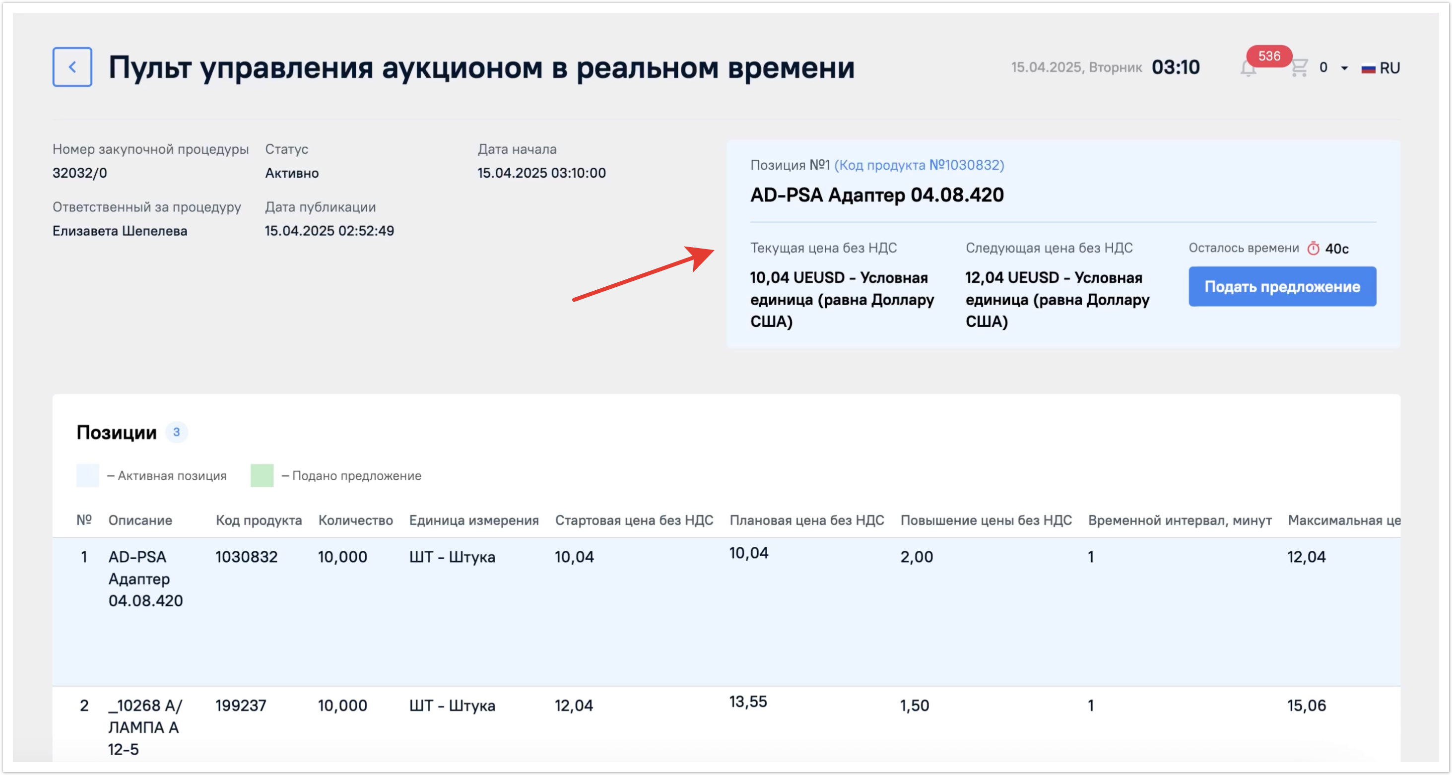
Task: Click the Повышение цены без НДС header
Action: pyautogui.click(x=986, y=520)
